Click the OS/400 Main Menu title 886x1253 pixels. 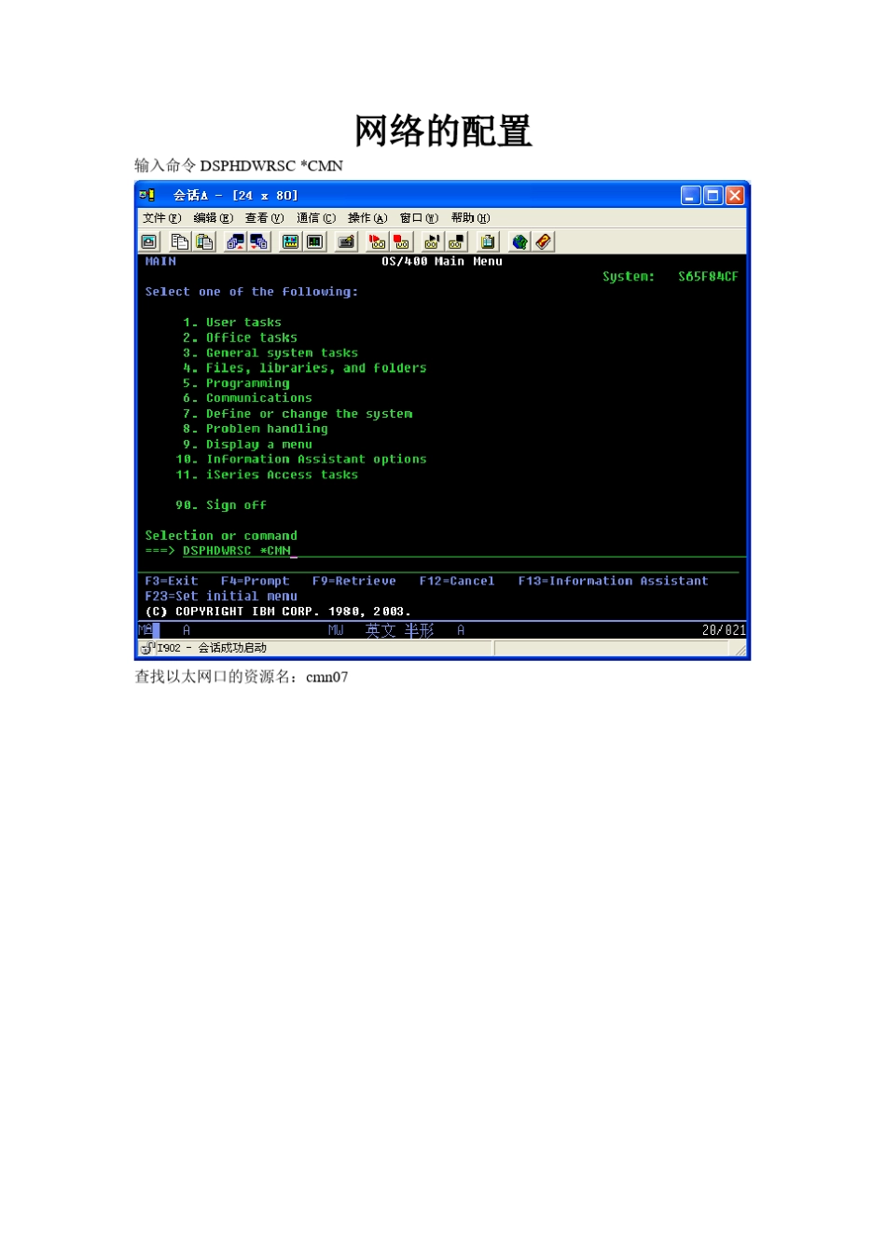(442, 262)
